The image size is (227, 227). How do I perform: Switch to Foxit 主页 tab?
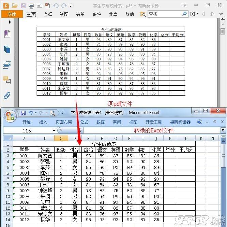point(31,14)
